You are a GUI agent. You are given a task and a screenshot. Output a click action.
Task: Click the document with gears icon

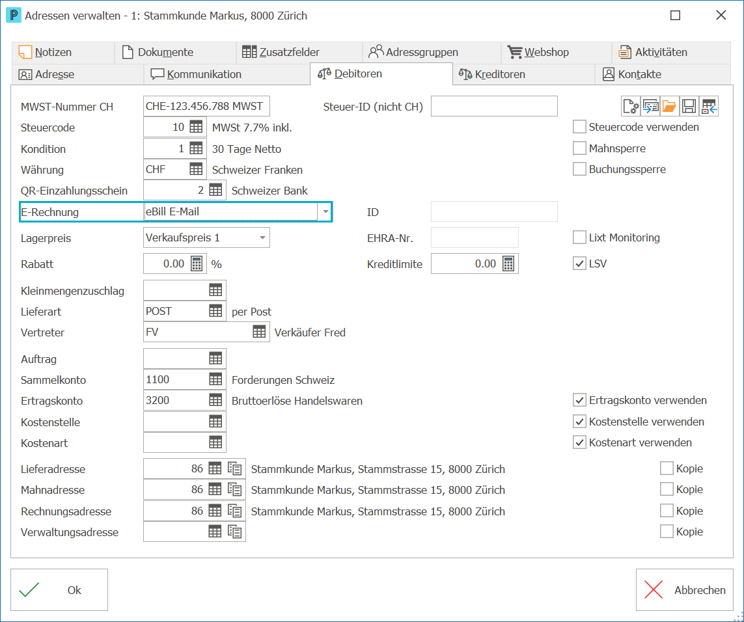tap(631, 106)
